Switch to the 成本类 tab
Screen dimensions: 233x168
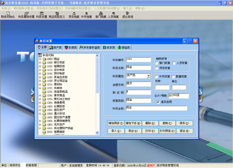[x=109, y=48]
